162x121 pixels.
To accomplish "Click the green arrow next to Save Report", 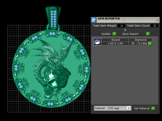I will click(148, 34).
